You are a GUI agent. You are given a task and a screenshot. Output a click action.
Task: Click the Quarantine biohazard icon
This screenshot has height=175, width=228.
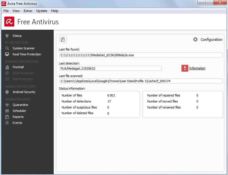tap(7, 105)
